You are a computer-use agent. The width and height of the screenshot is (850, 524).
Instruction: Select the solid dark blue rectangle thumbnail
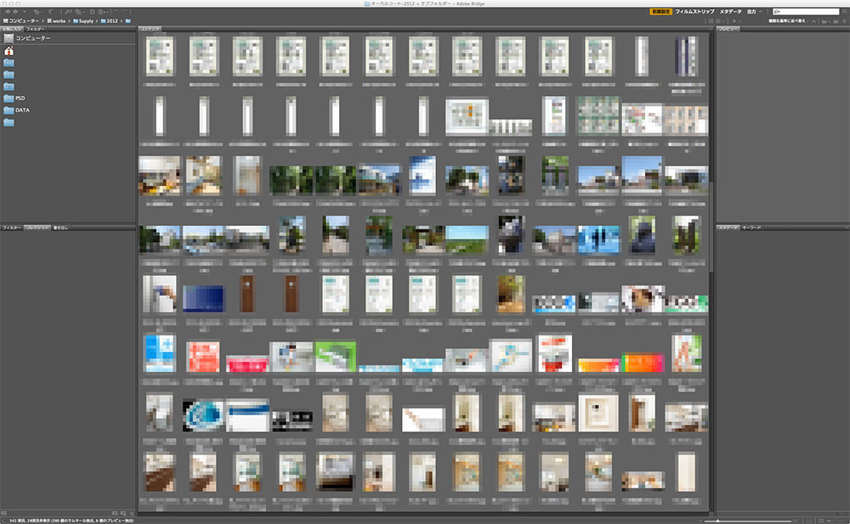pyautogui.click(x=203, y=298)
